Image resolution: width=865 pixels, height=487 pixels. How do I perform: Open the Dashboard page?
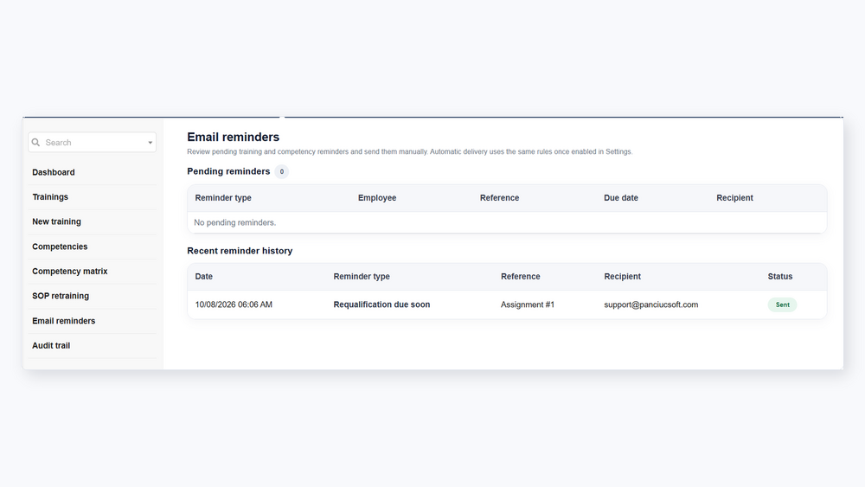[x=54, y=172]
